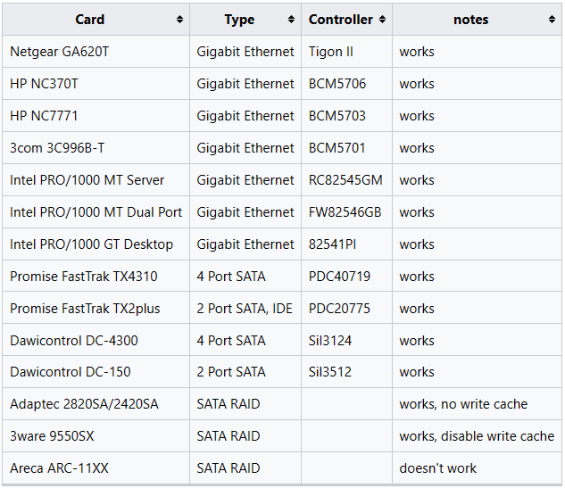Sort table by Card column arrows
Screen dimensions: 565x488
[x=179, y=20]
